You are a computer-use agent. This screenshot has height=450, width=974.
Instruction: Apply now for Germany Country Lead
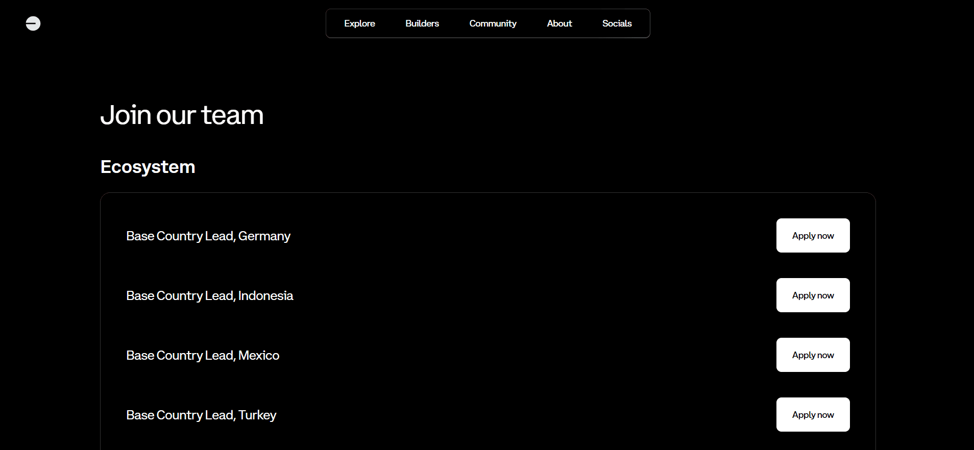pyautogui.click(x=813, y=236)
